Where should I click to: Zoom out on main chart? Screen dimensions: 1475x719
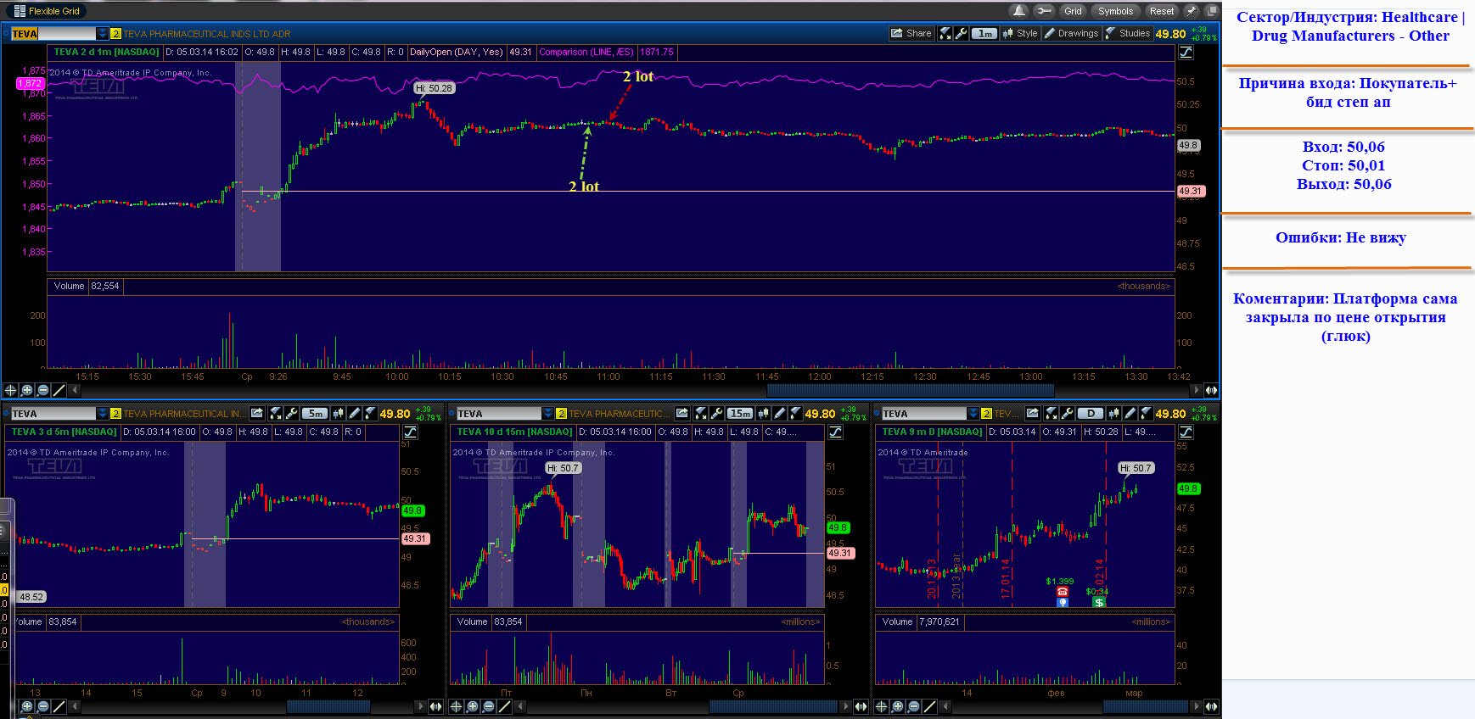point(42,390)
